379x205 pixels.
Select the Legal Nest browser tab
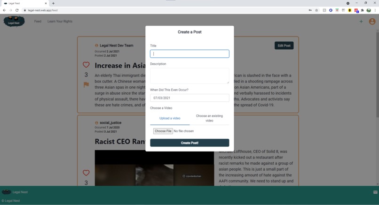pyautogui.click(x=25, y=3)
